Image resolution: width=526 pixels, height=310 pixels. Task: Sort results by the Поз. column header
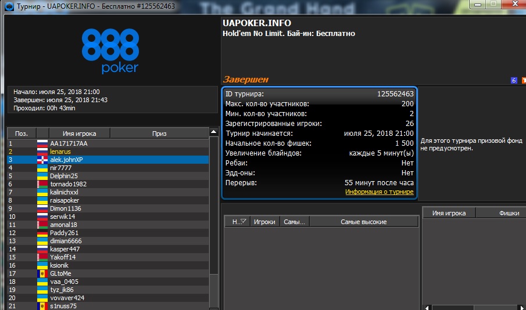point(22,134)
